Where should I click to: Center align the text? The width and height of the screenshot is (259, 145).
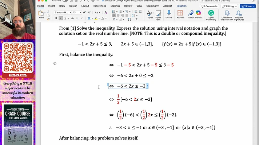tap(118, 15)
